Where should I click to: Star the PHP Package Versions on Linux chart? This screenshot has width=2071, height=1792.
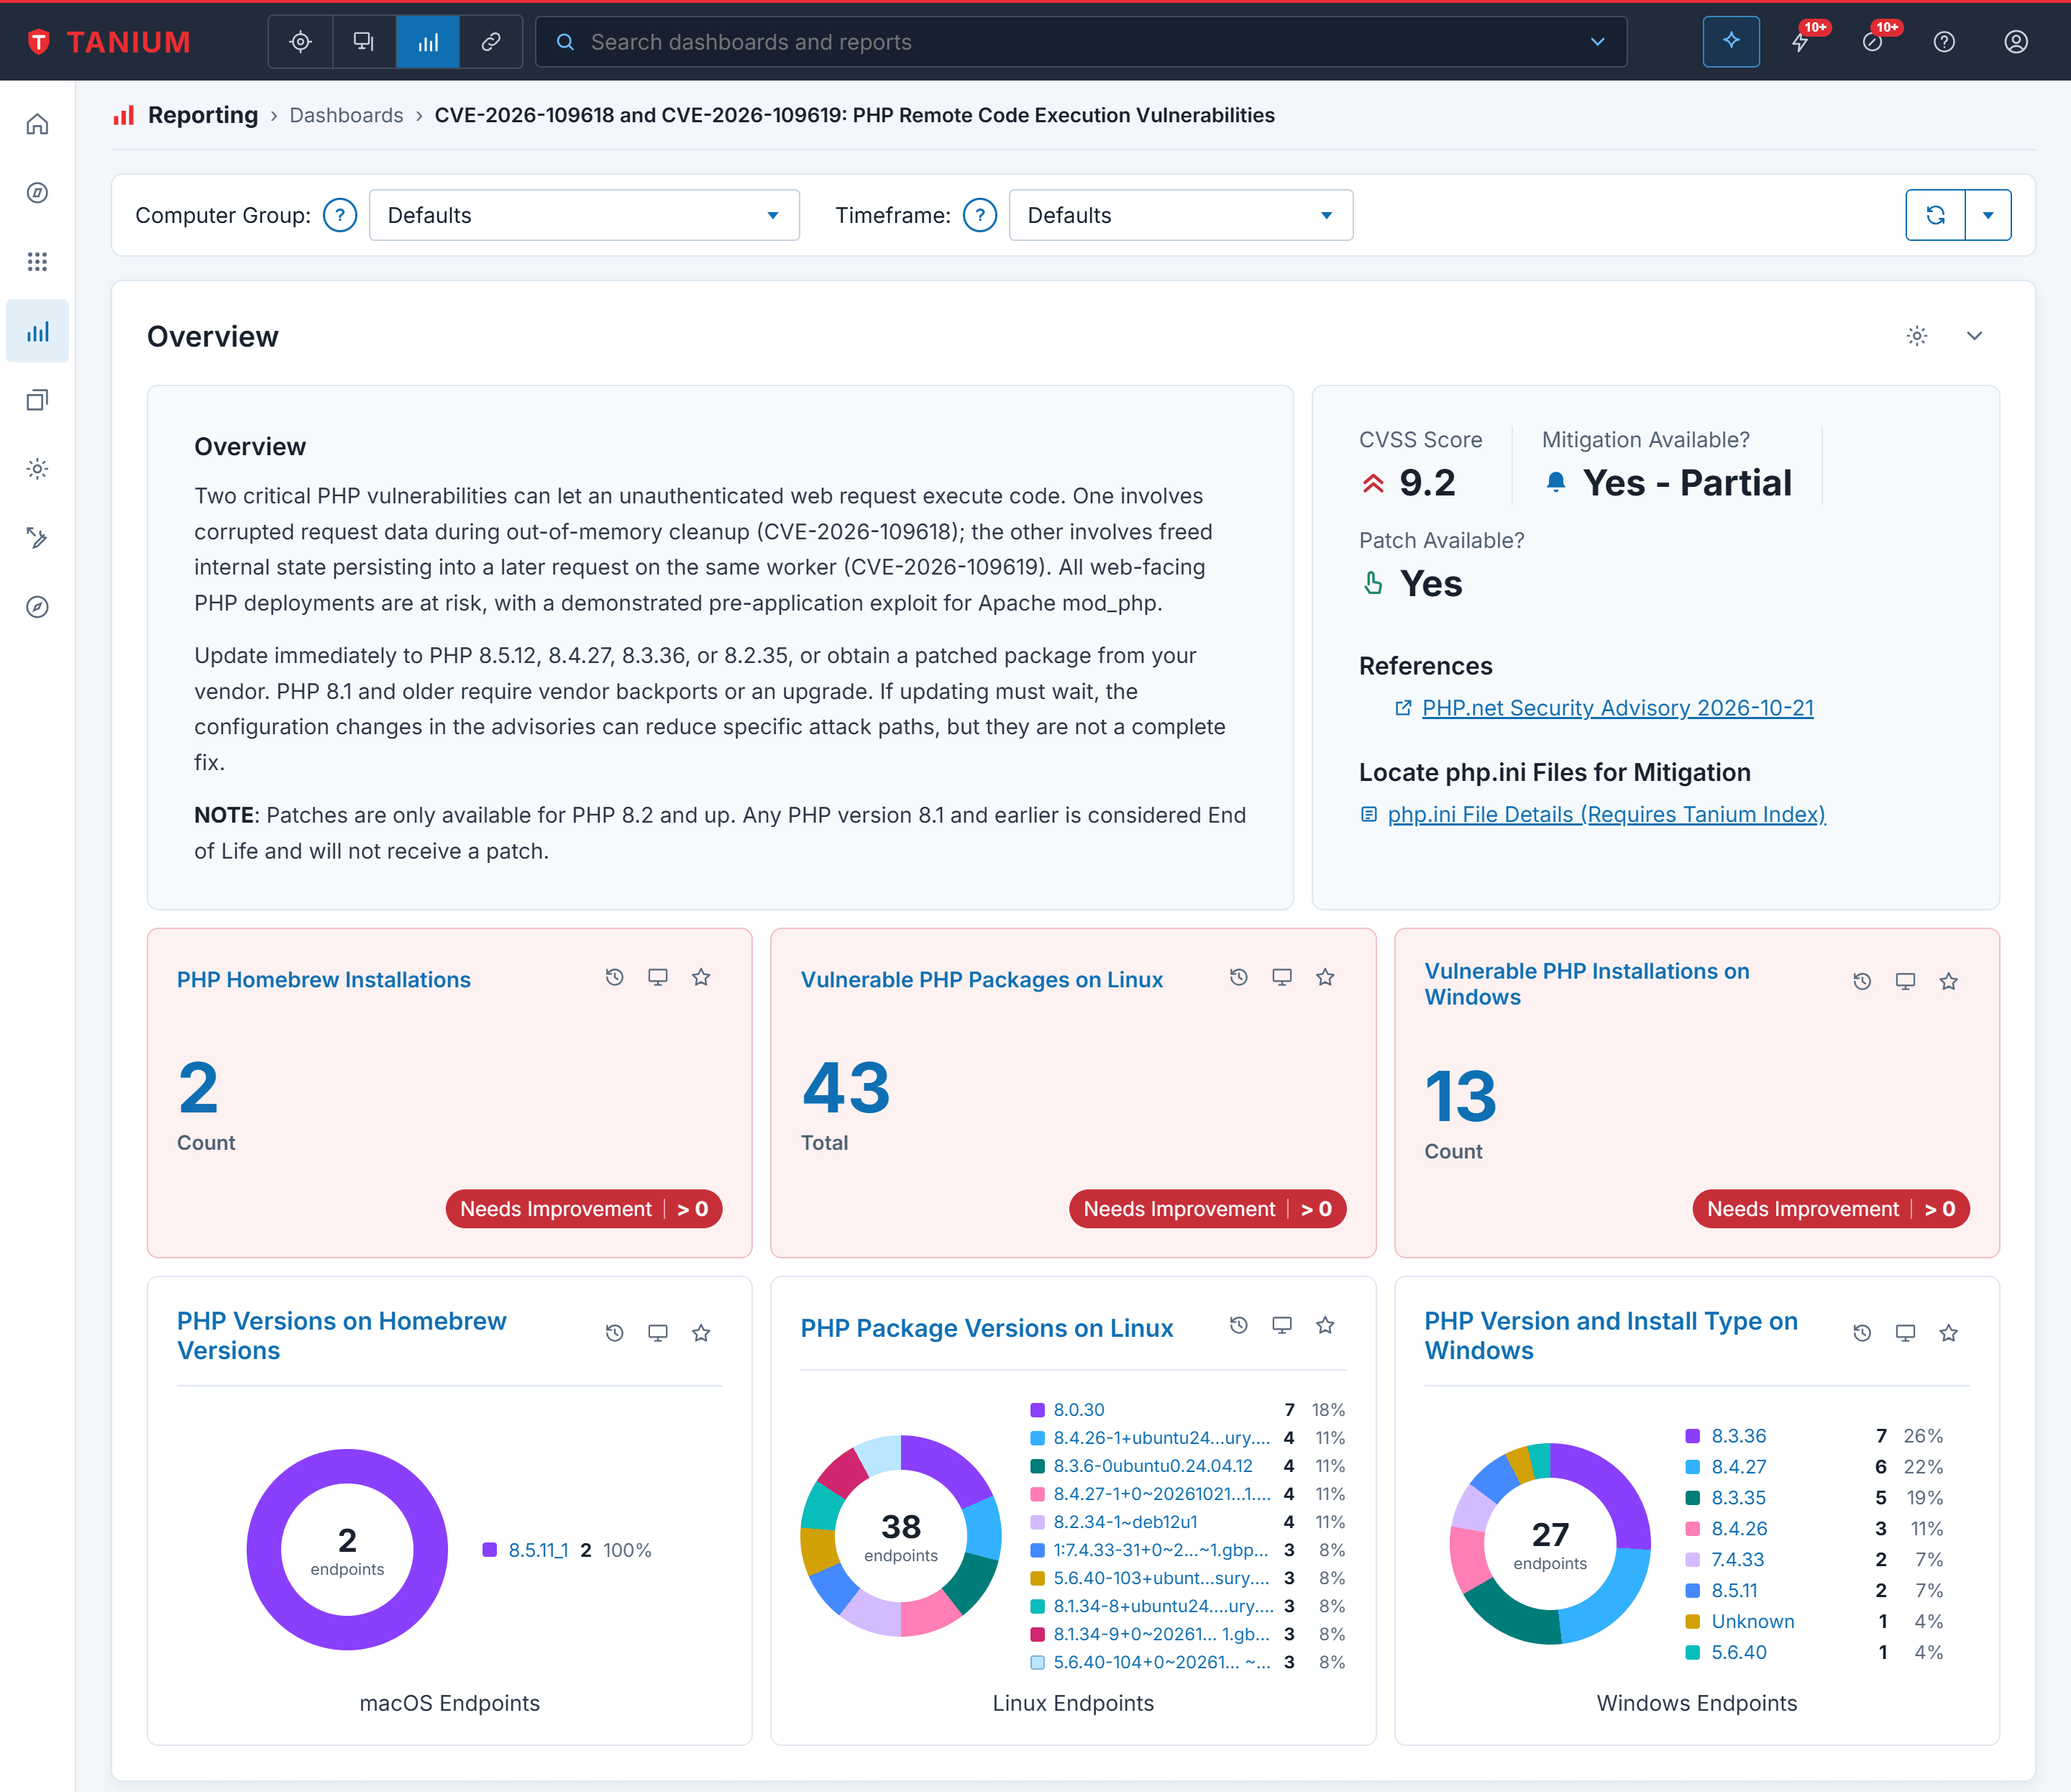pos(1325,1326)
